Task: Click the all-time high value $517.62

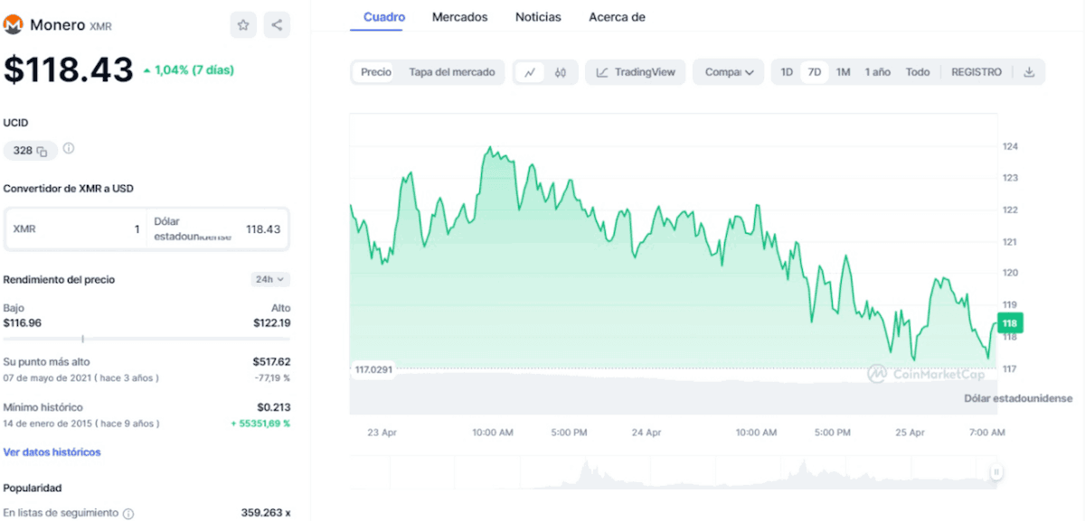Action: 271,361
